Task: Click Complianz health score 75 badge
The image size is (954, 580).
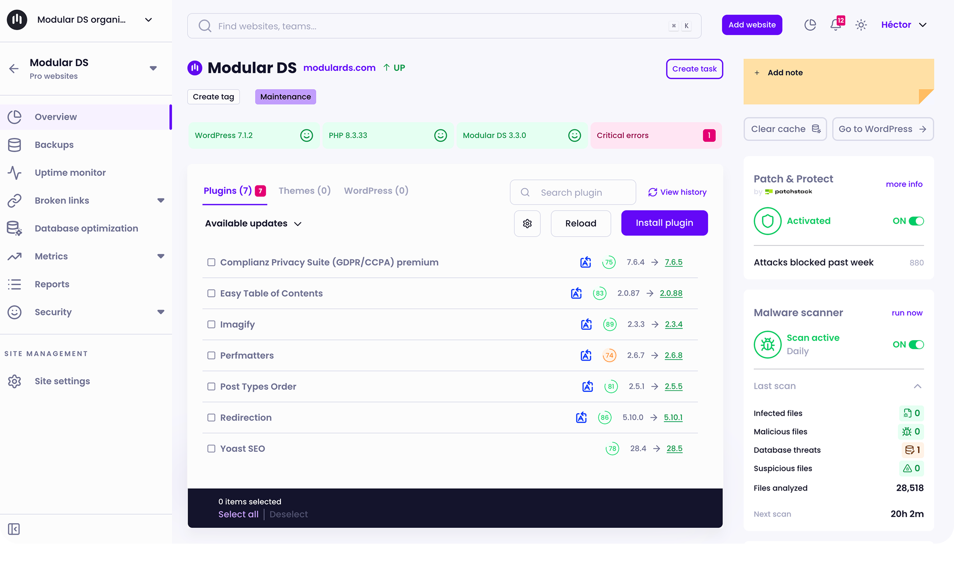Action: [x=609, y=262]
